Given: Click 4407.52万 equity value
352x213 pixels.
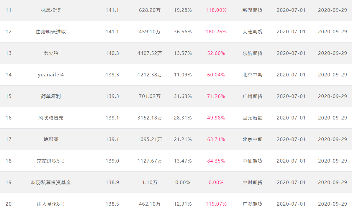Looking at the screenshot, I should coord(150,53).
